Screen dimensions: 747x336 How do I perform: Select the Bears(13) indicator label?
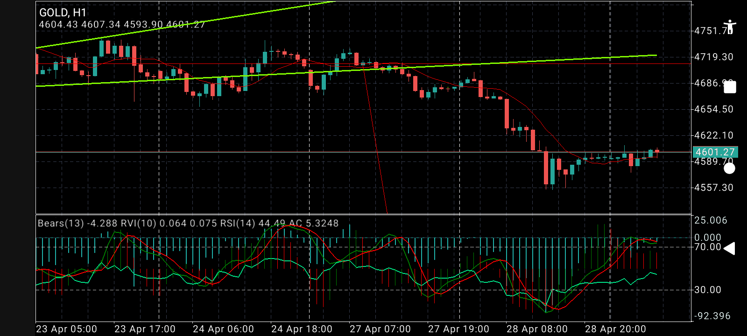point(78,224)
